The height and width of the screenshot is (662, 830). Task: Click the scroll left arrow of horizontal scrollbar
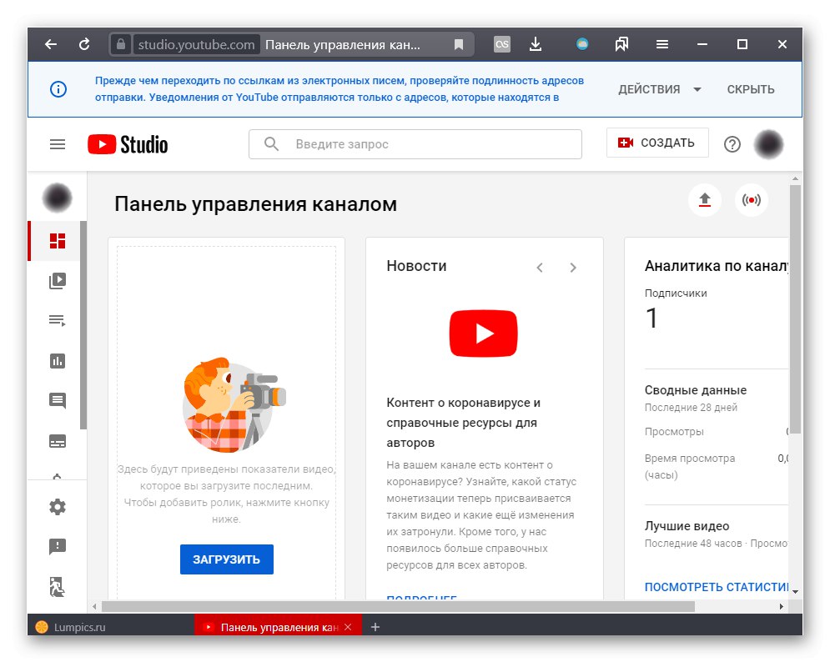tap(94, 606)
